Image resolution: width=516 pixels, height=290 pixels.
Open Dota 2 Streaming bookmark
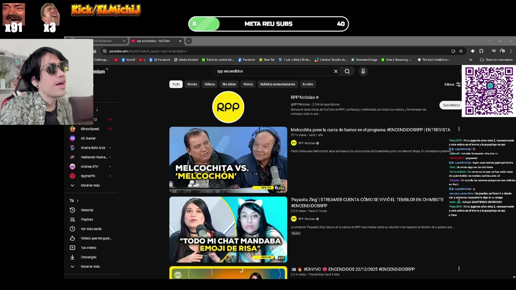click(x=396, y=60)
